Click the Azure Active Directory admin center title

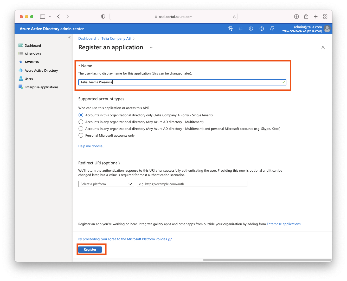pyautogui.click(x=52, y=29)
